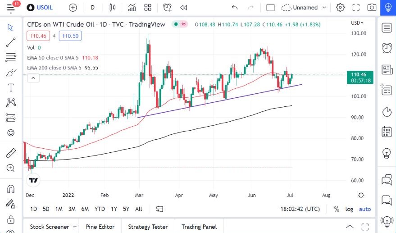Toggle percent scale on the price axis
396x233 pixels.
click(x=337, y=209)
